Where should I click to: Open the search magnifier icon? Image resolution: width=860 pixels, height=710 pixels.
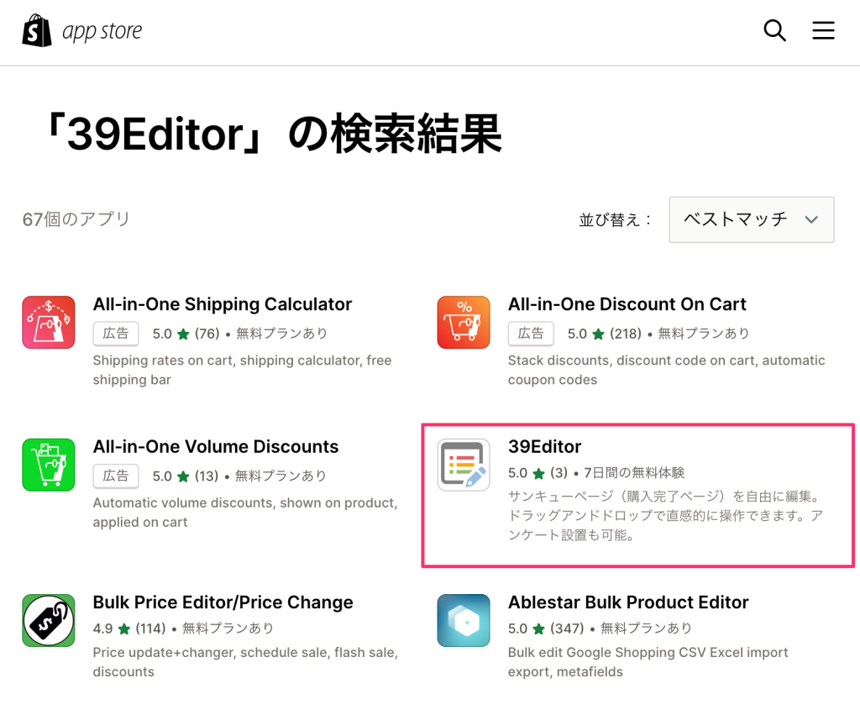(773, 30)
